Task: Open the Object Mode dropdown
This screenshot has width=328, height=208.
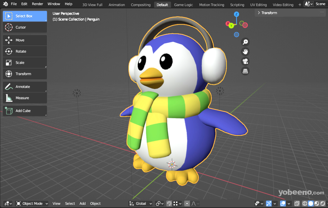Action: pos(32,204)
